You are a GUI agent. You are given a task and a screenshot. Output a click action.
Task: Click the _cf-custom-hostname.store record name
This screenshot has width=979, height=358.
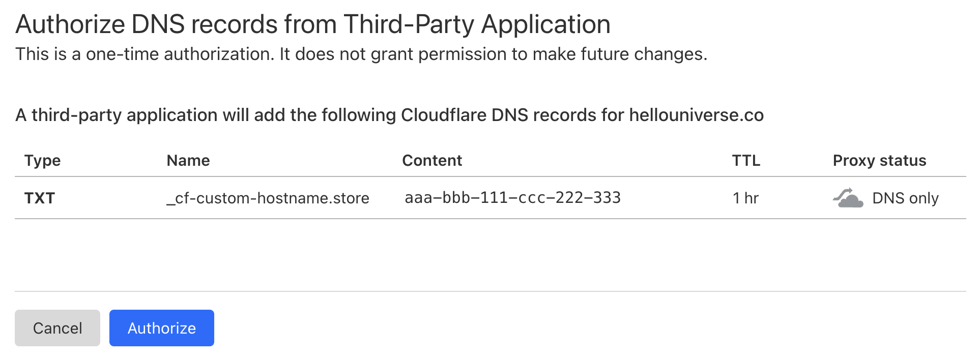coord(268,198)
